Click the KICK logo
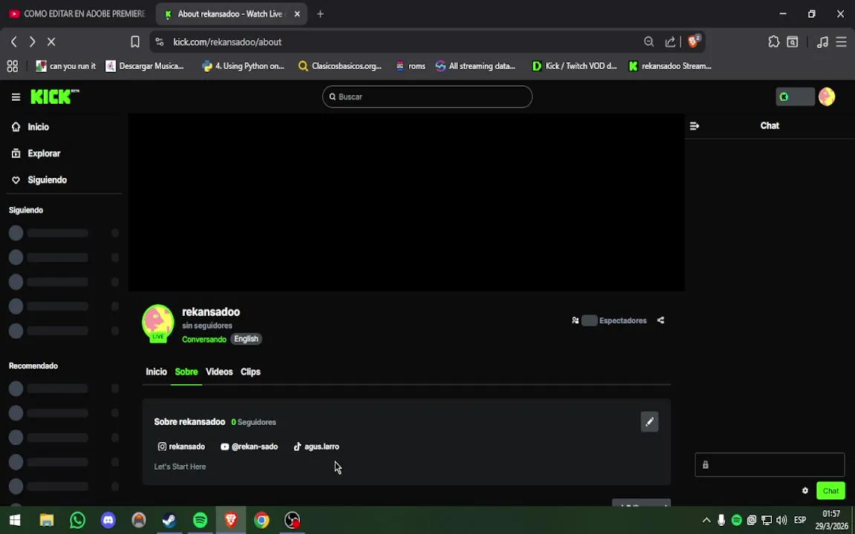855x534 pixels. point(54,96)
